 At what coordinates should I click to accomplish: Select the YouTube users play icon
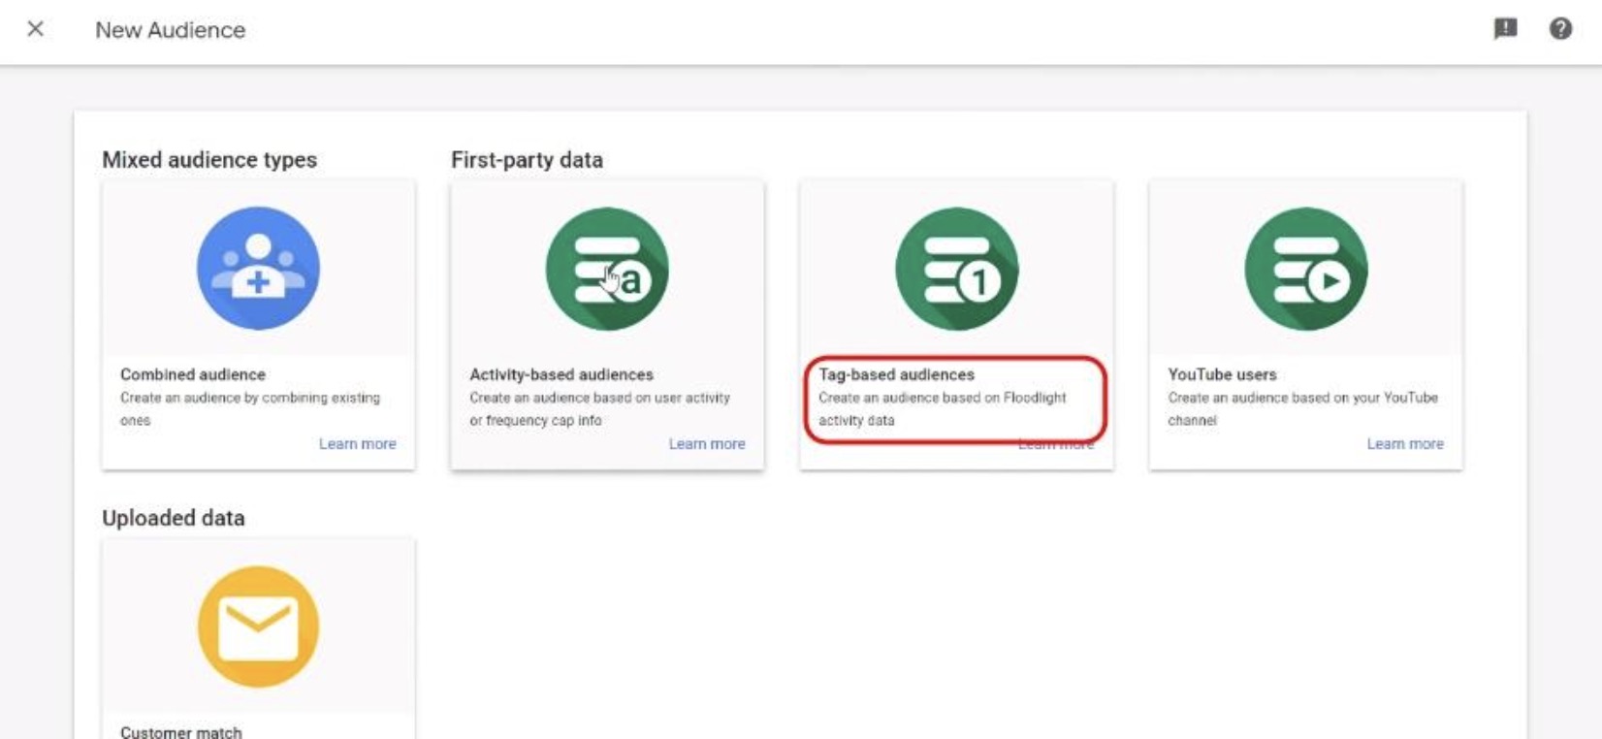click(x=1305, y=269)
